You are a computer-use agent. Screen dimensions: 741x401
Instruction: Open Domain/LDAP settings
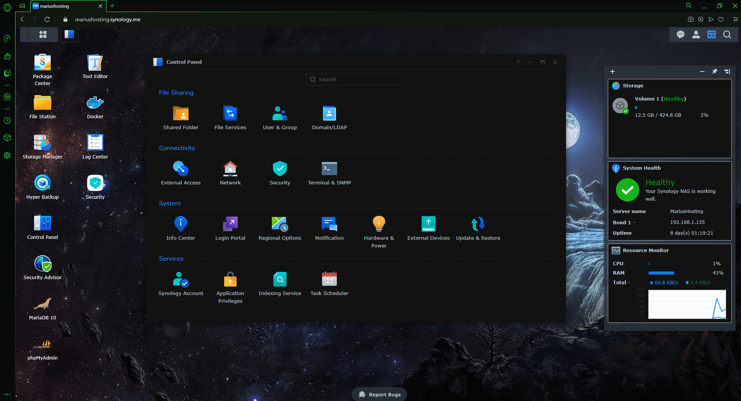[x=329, y=118]
